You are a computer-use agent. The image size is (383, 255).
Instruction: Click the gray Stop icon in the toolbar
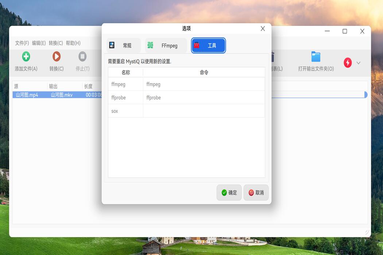pos(82,56)
